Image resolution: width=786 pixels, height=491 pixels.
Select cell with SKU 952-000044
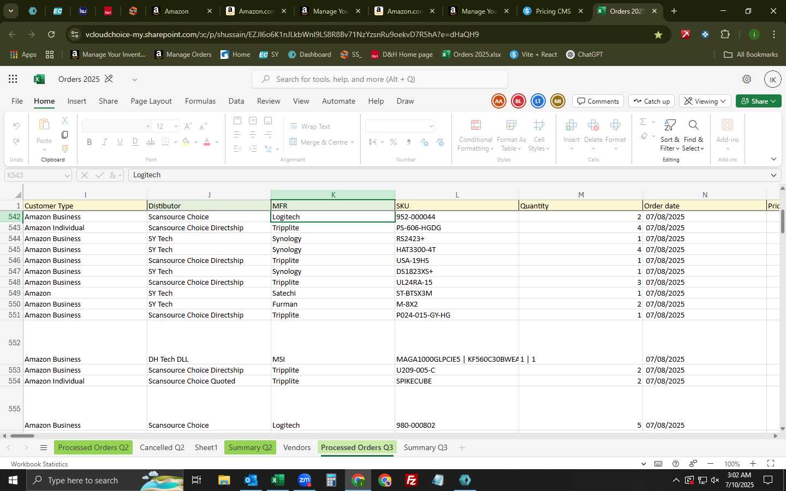(457, 217)
